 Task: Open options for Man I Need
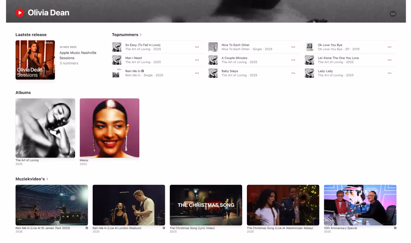point(197,60)
